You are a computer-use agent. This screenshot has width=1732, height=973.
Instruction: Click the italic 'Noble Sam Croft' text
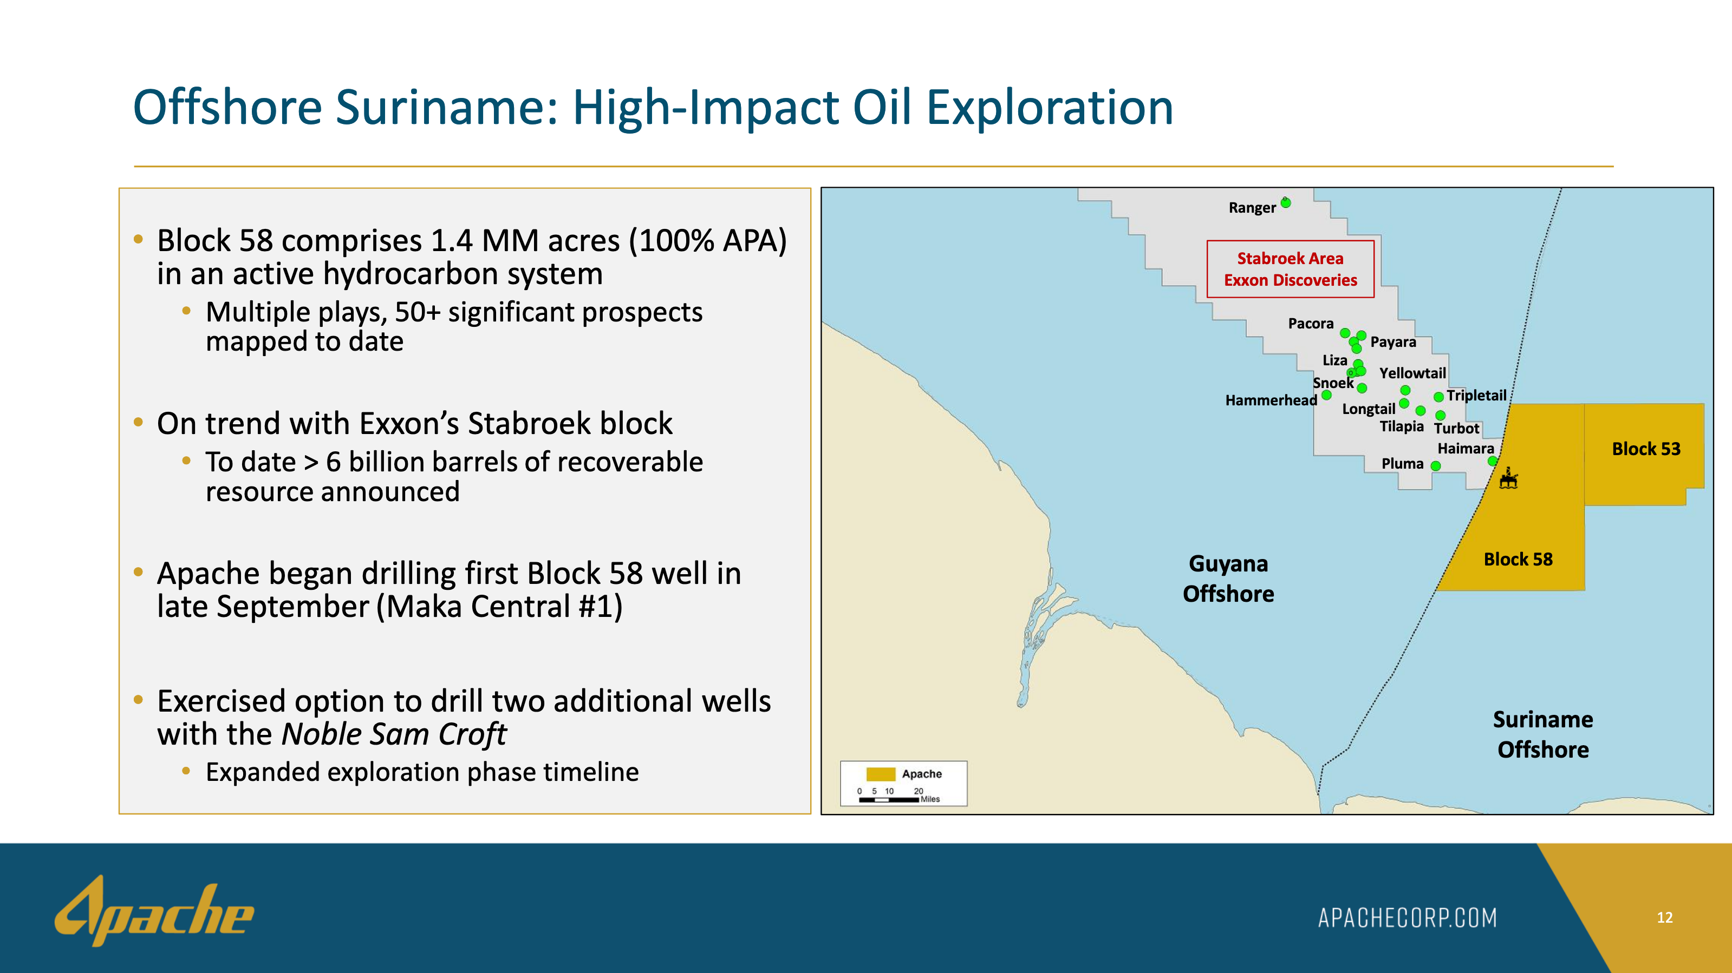tap(393, 734)
